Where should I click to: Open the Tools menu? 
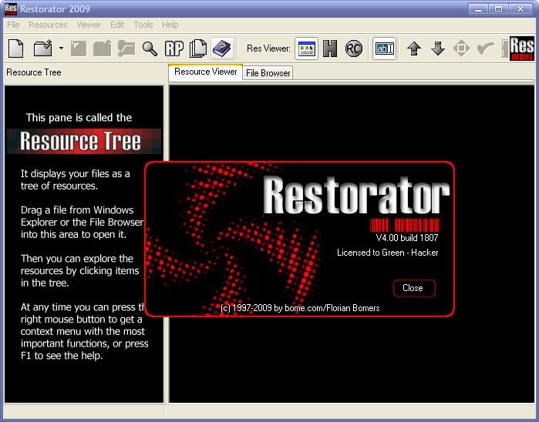pos(143,25)
